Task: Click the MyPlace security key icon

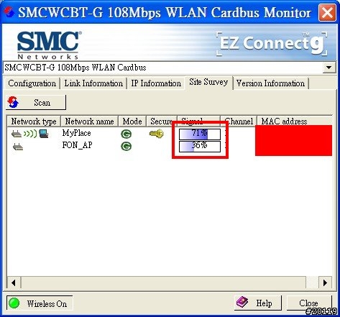Action: (x=156, y=134)
